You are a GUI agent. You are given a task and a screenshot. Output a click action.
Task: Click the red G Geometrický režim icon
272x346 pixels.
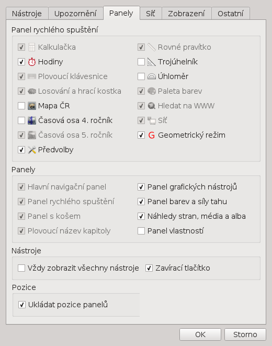click(151, 135)
